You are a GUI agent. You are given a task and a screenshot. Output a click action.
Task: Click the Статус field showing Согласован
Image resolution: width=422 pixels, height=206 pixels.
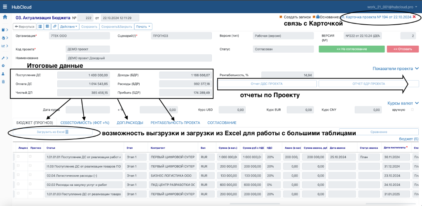pyautogui.click(x=284, y=49)
